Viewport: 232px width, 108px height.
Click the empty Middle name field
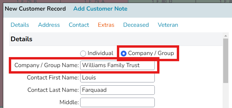click(x=117, y=102)
